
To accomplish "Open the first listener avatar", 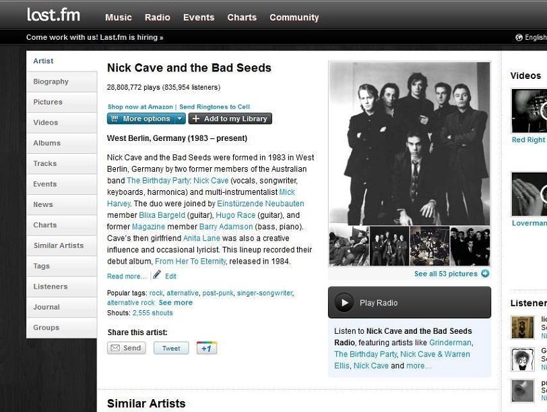I will coord(522,327).
